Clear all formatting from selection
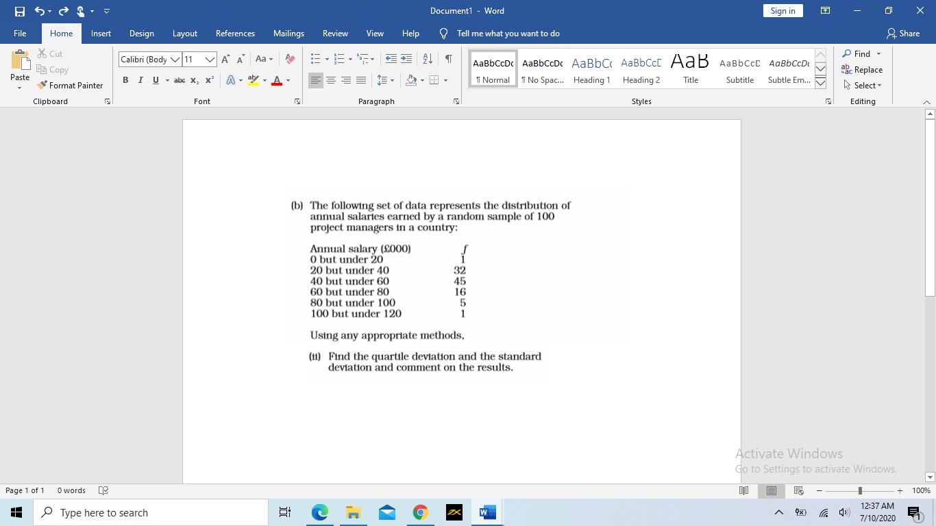The height and width of the screenshot is (526, 936). pos(290,60)
